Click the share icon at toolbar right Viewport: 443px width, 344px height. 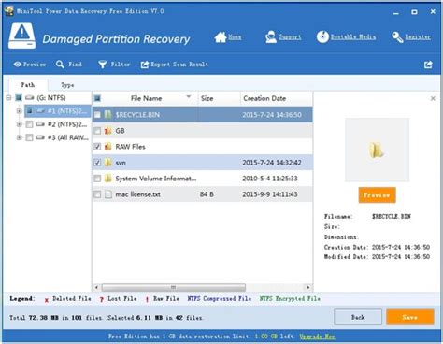428,64
